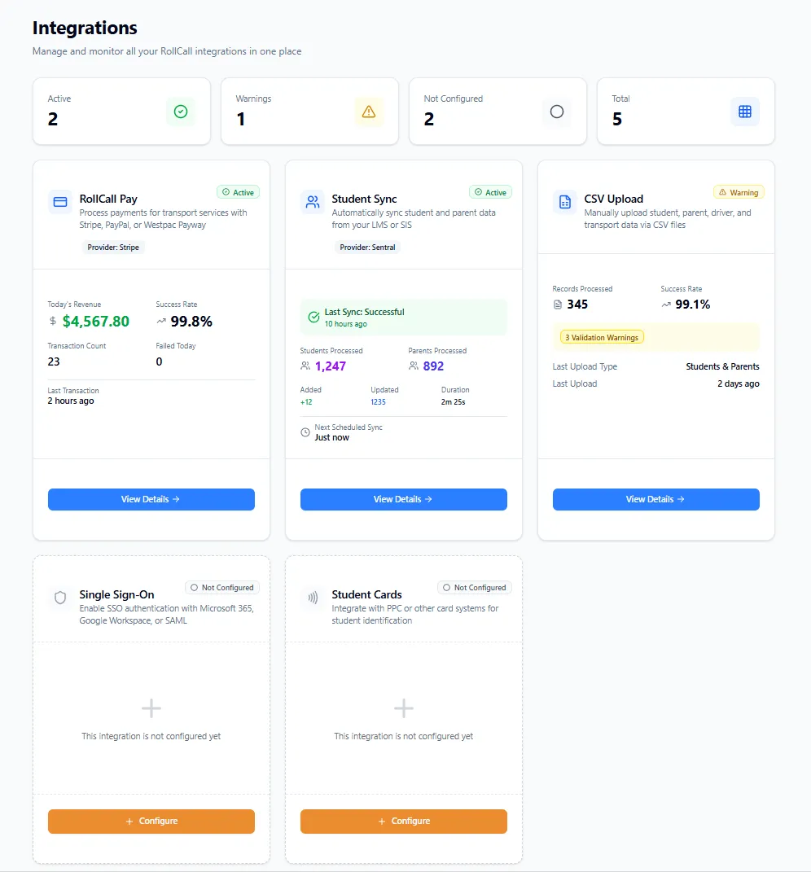
Task: Configure the Student Cards integration
Action: pyautogui.click(x=404, y=822)
